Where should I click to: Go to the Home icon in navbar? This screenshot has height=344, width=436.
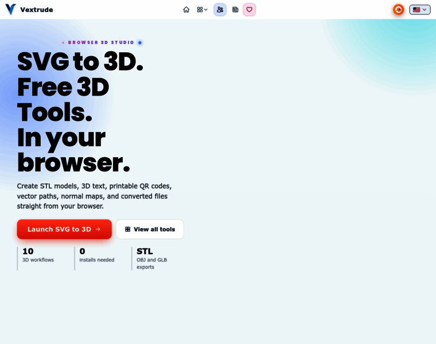pyautogui.click(x=186, y=10)
